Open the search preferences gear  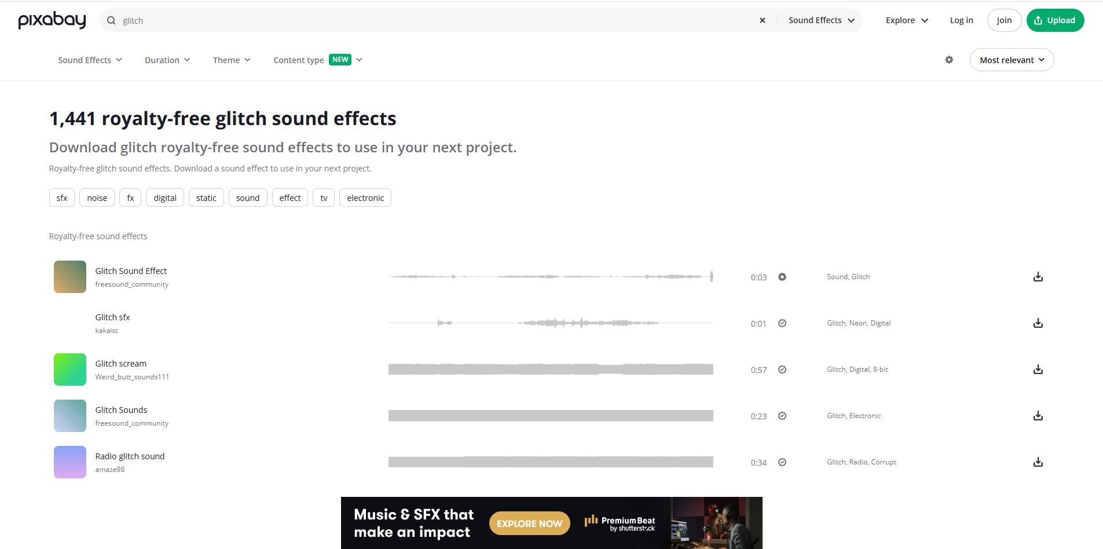[x=949, y=60]
